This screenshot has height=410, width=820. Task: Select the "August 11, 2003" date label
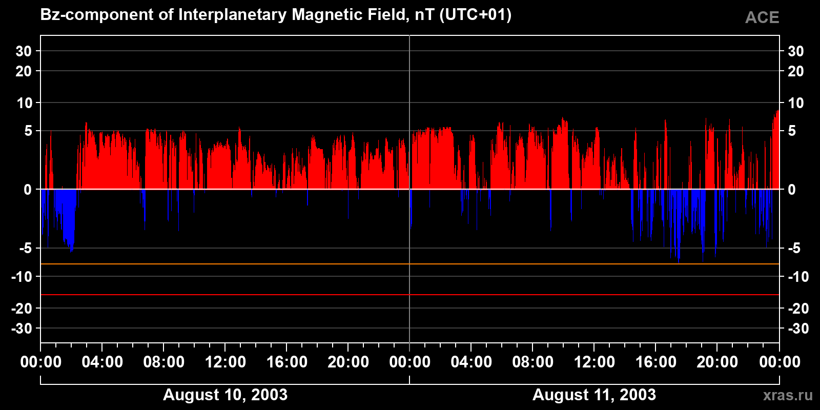594,395
